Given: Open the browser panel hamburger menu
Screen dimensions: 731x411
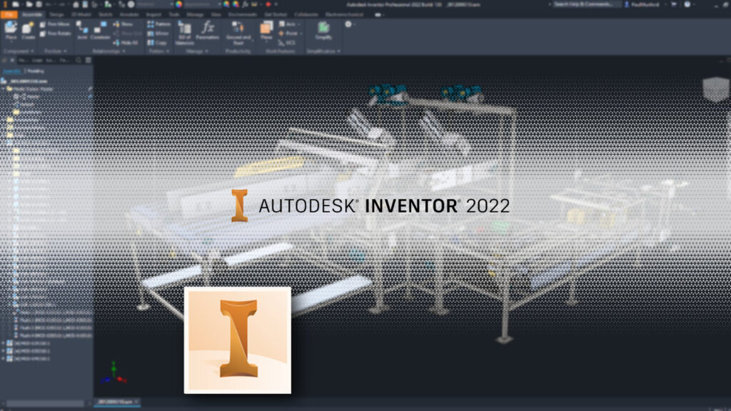Looking at the screenshot, I should 88,60.
